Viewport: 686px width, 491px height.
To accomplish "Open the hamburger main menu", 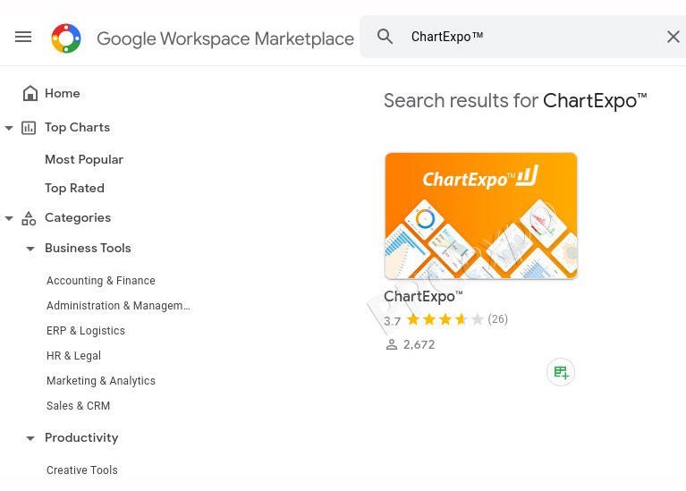I will click(x=23, y=37).
